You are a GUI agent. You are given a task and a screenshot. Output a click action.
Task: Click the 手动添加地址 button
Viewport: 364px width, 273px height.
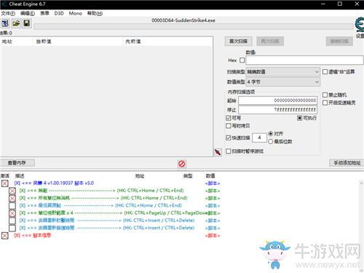(347, 162)
